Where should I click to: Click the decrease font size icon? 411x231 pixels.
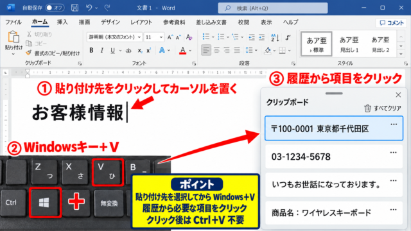tap(179, 37)
